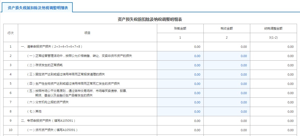Click column number 2 header cell

click(227, 38)
